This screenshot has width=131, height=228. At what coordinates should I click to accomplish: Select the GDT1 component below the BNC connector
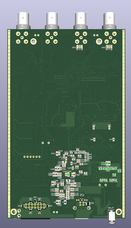click(79, 47)
